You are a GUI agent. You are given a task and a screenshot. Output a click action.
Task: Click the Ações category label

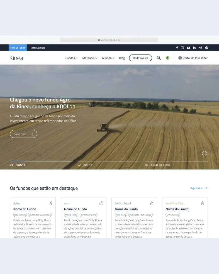coord(17,203)
